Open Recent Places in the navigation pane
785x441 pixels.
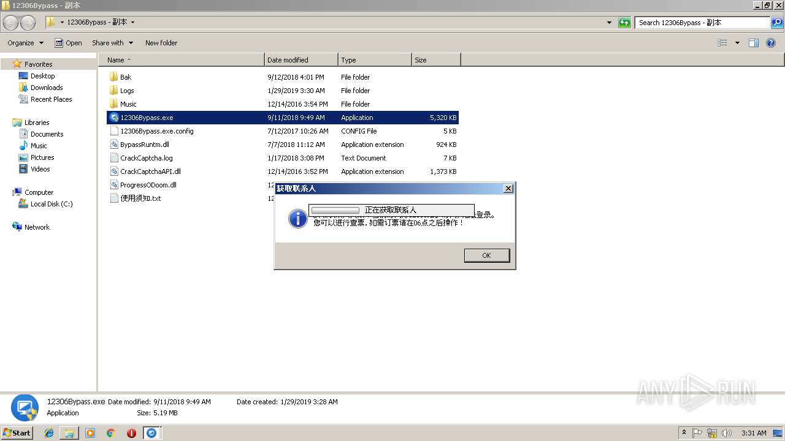pyautogui.click(x=51, y=99)
